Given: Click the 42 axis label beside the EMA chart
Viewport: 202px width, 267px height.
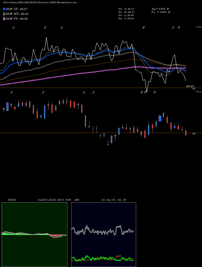Looking at the screenshot, I should (x=194, y=89).
